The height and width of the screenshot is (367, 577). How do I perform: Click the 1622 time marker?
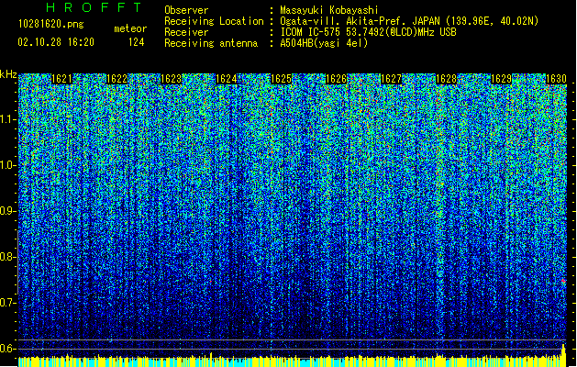tap(117, 79)
